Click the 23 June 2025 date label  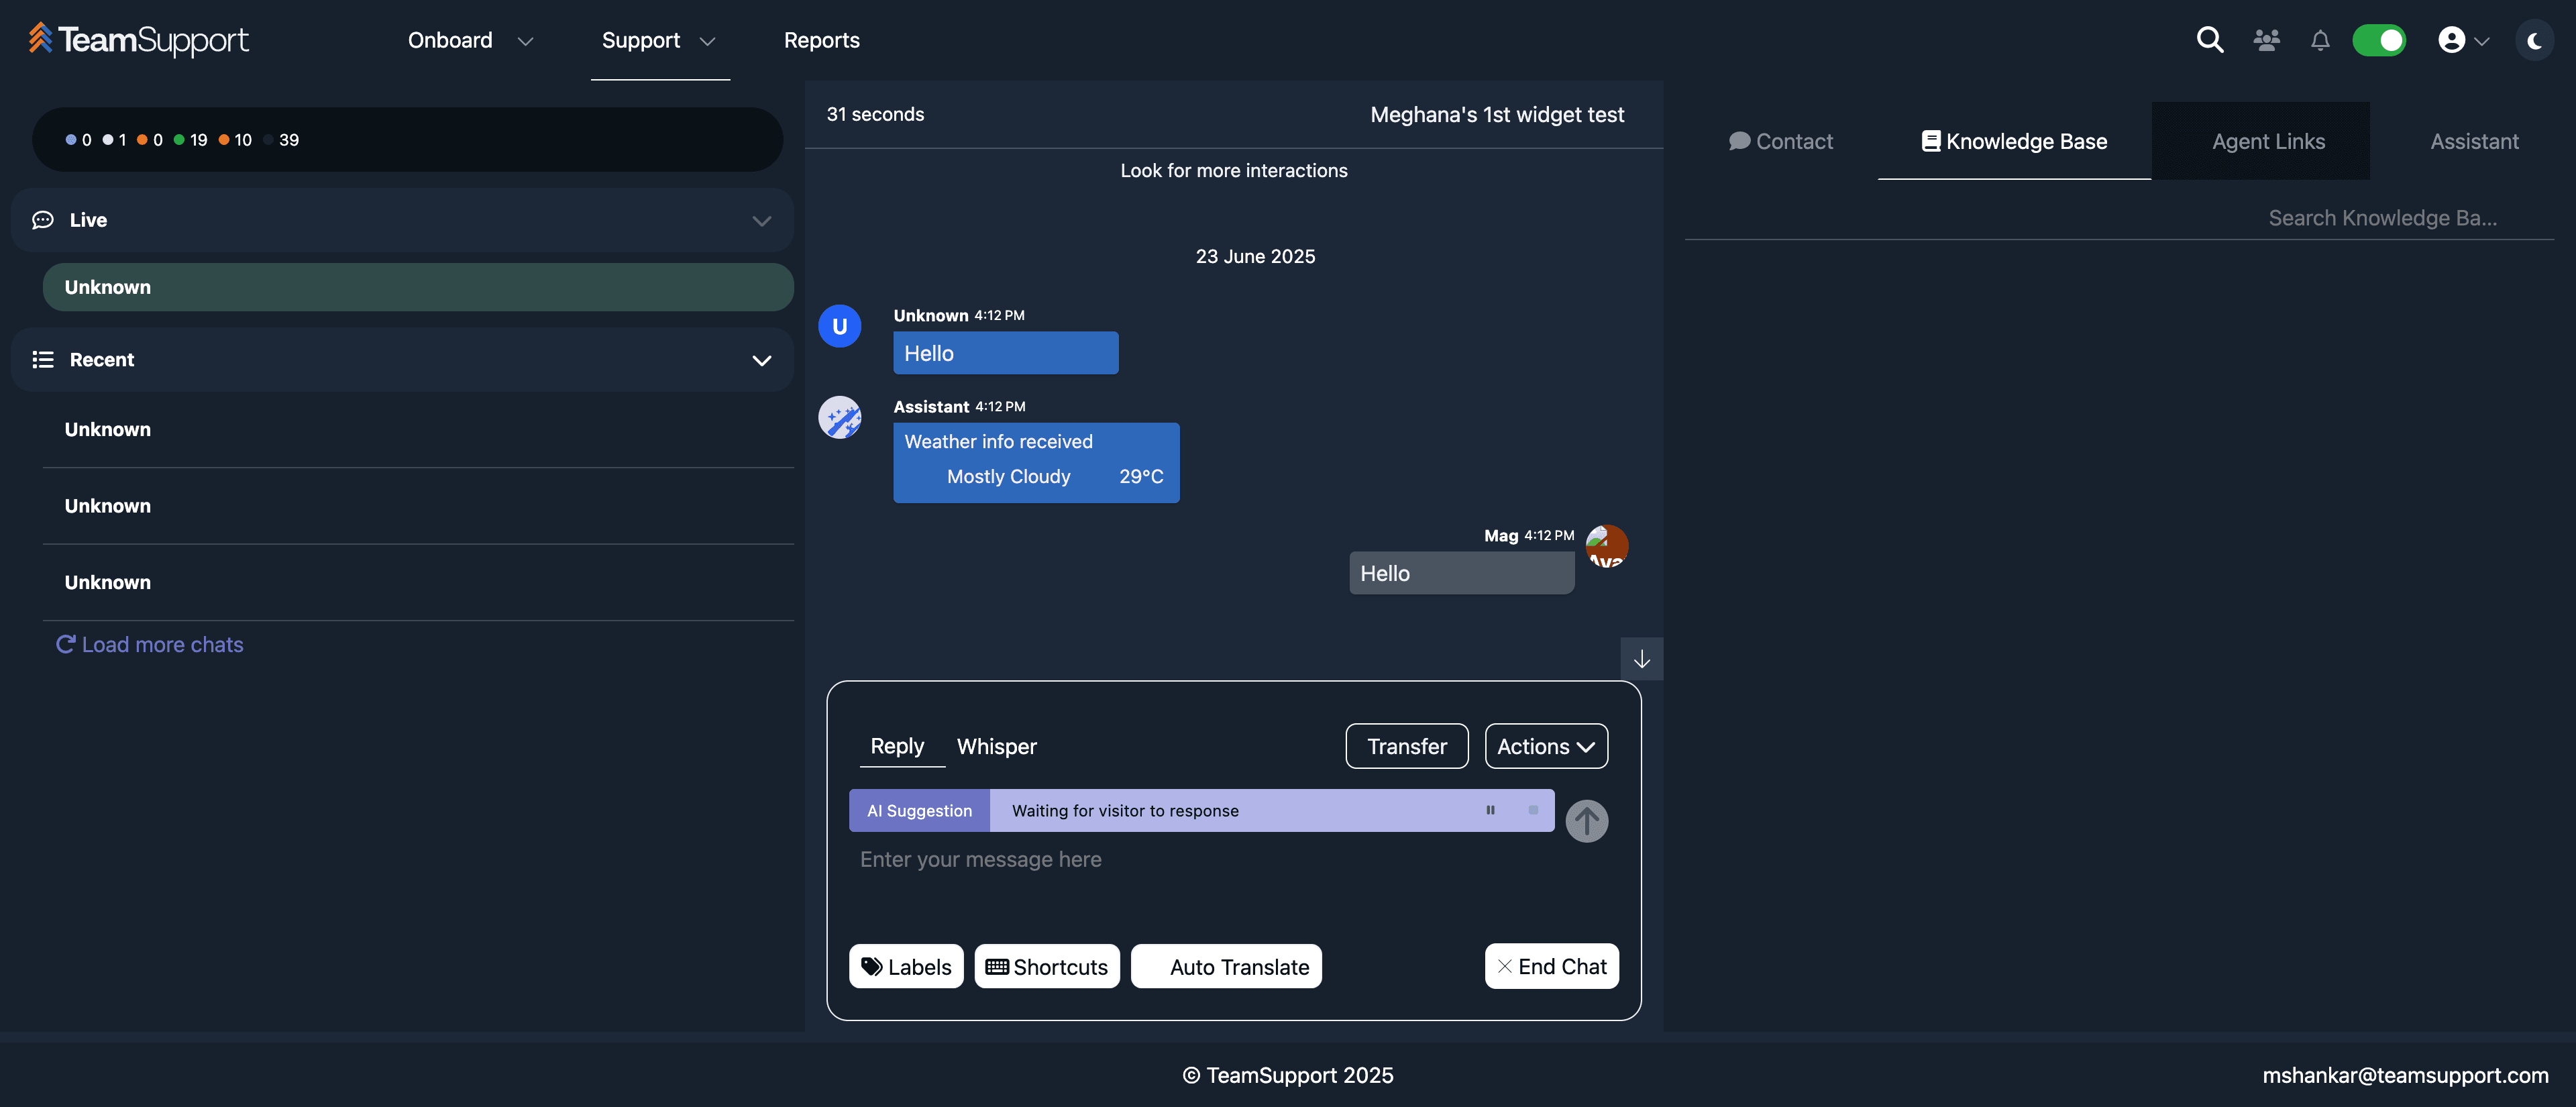(1254, 257)
